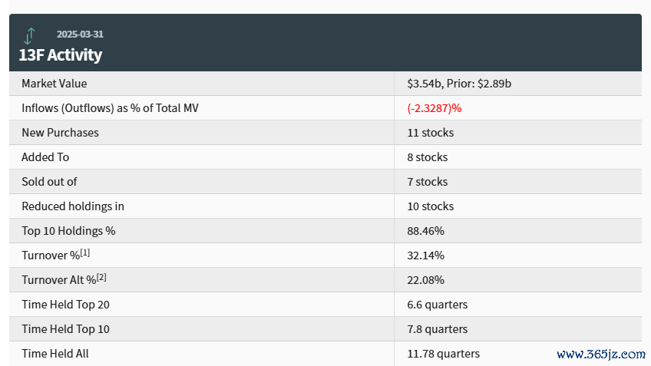Select the 88.46% holdings value
The height and width of the screenshot is (366, 651).
pos(425,231)
